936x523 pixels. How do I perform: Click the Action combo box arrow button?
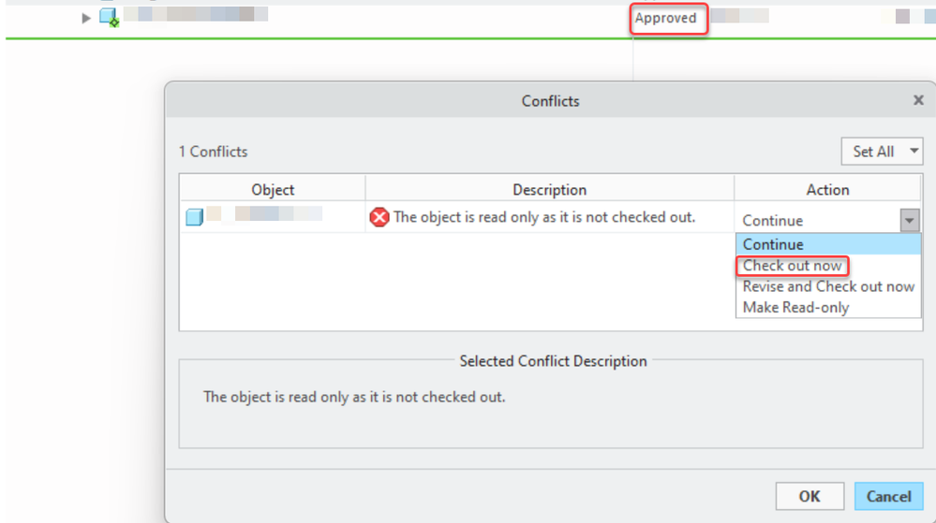coord(909,221)
